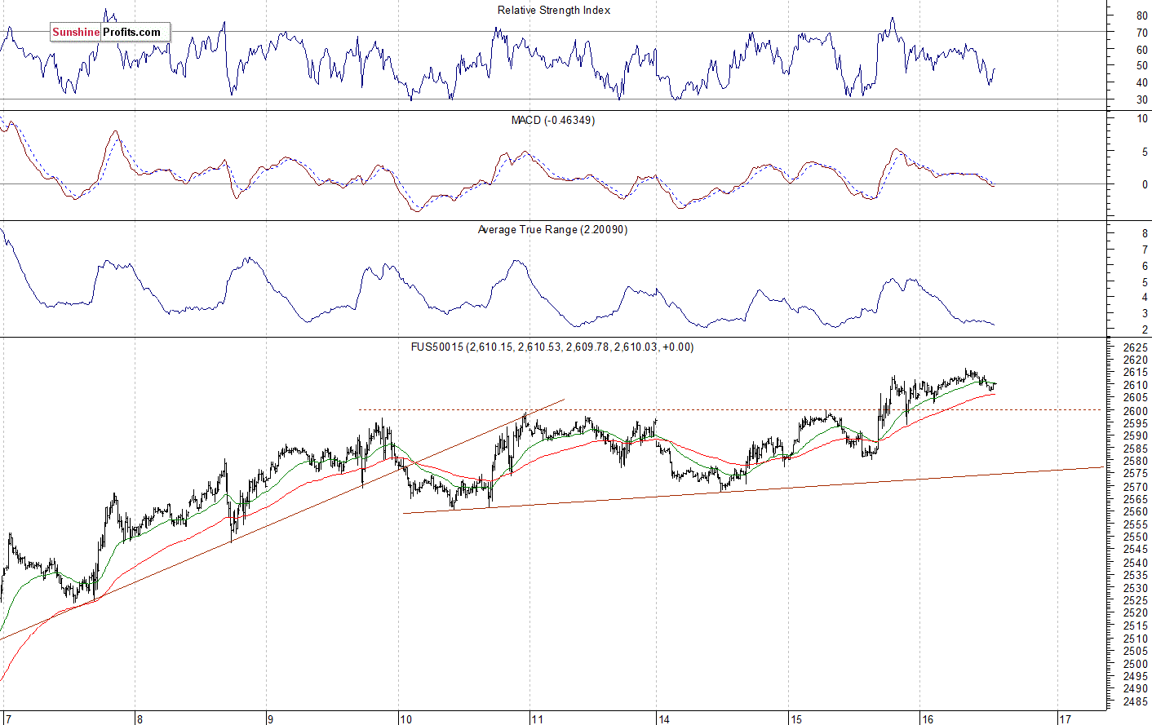Select date label 14 on time axis
The height and width of the screenshot is (725, 1152).
click(664, 718)
